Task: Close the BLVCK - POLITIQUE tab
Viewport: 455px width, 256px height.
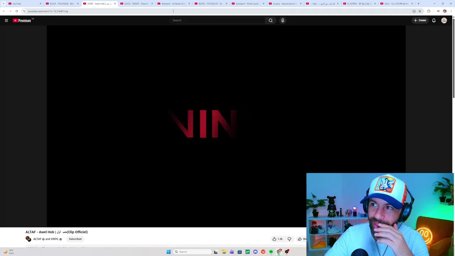Action: tap(77, 4)
